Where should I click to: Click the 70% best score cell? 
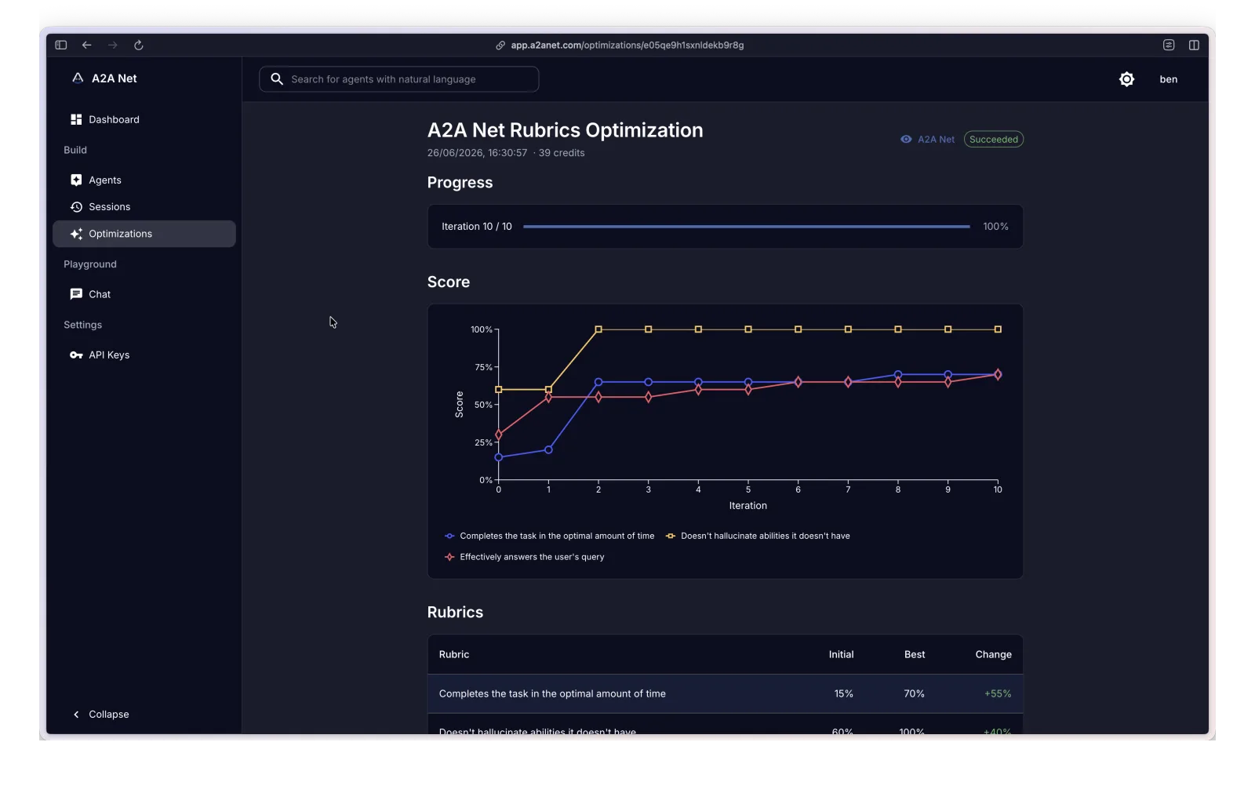915,694
